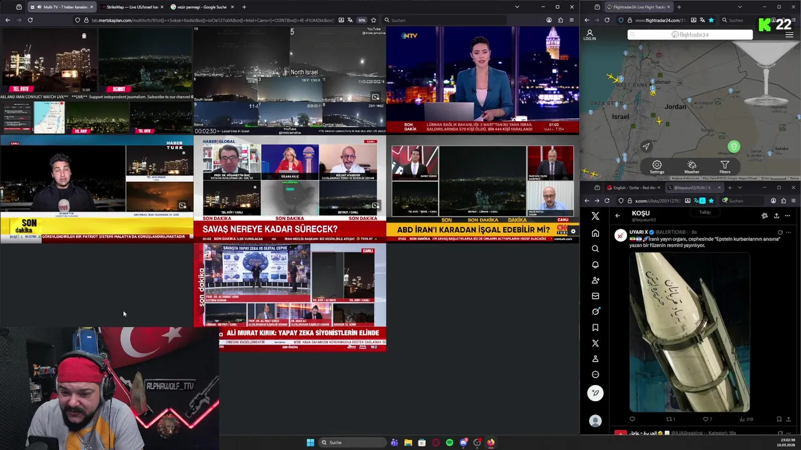Repost the UYARI X post
Viewport: 801px width, 450px height.
pyautogui.click(x=670, y=419)
